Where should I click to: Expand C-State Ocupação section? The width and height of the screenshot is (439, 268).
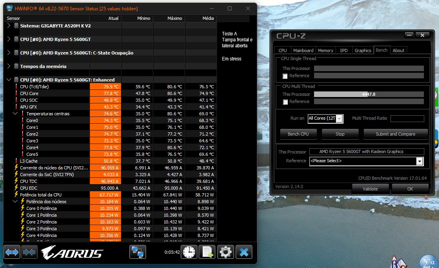tap(9, 52)
